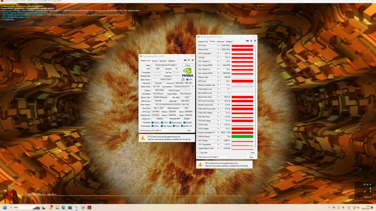Click the Driver Version value field
Screen dimensions: 376x211
point(172,104)
